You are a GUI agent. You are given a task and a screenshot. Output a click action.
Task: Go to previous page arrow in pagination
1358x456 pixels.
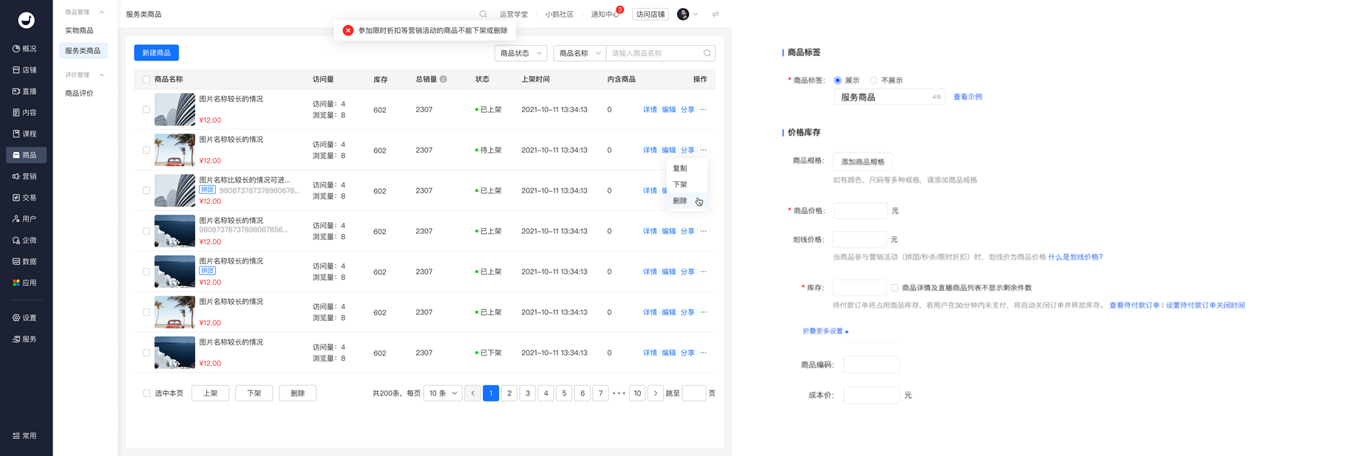(x=473, y=393)
